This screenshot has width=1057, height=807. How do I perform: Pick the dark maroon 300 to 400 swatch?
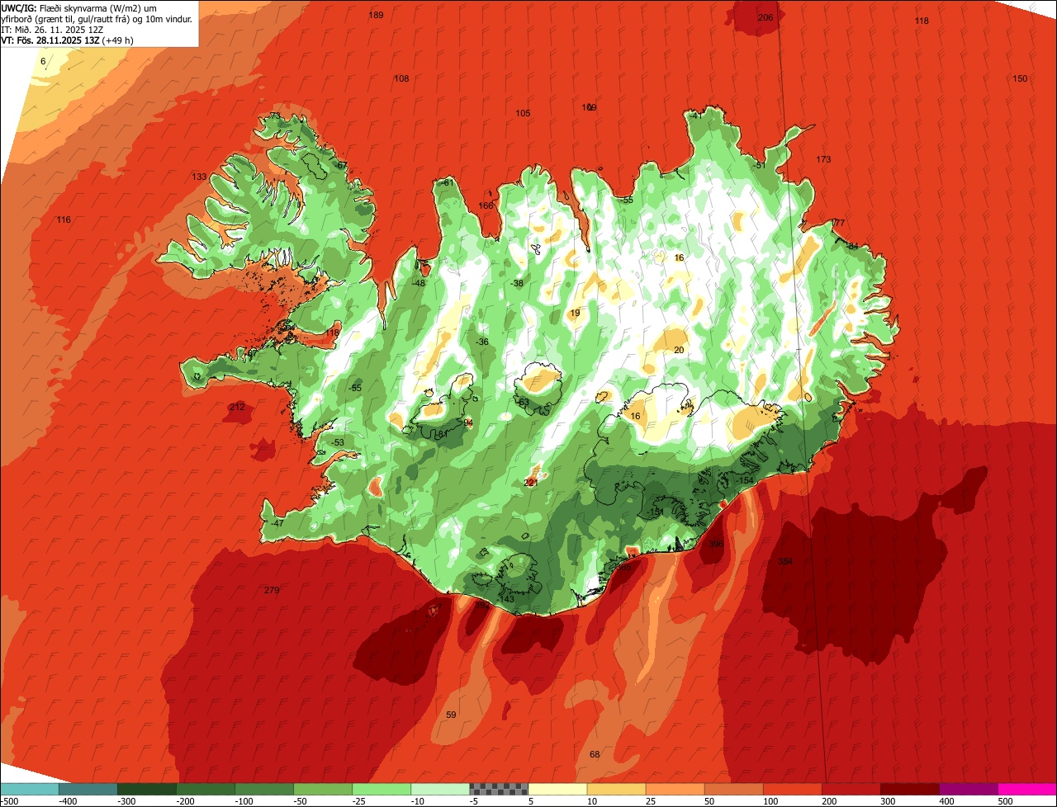pos(909,789)
